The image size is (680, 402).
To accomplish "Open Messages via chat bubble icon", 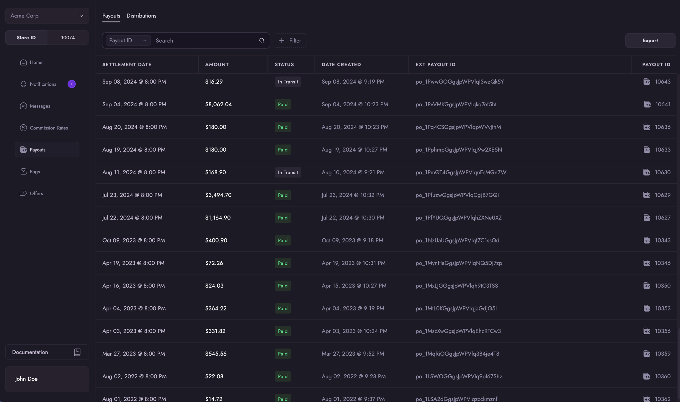I will coord(23,106).
